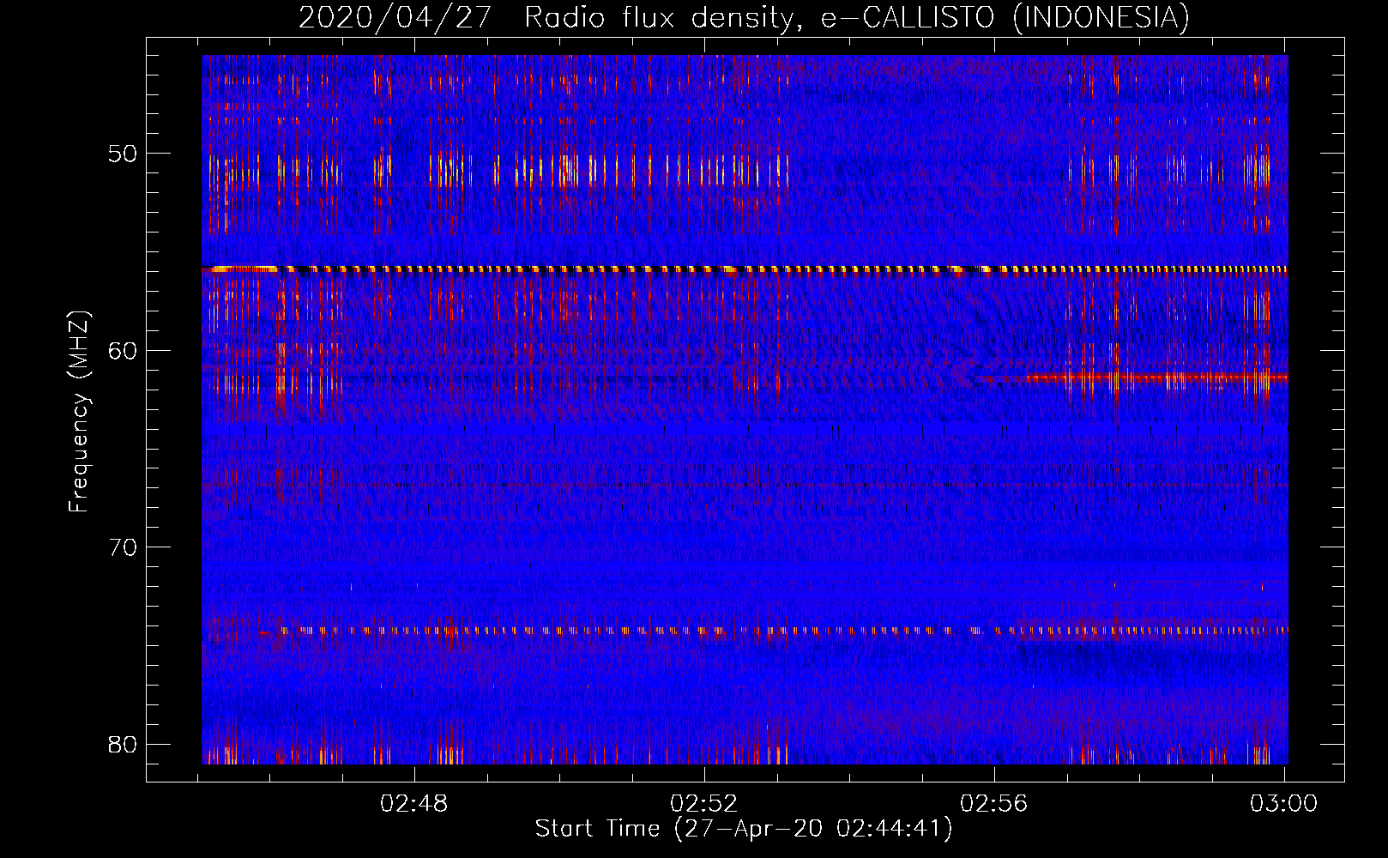1388x858 pixels.
Task: Click the dotted emission line near 74 MHz
Action: pos(774,631)
